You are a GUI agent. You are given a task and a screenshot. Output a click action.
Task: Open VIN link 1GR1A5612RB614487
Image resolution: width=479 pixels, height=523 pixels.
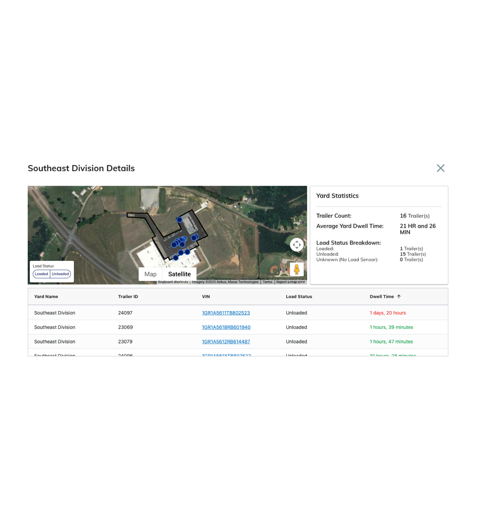(x=226, y=342)
